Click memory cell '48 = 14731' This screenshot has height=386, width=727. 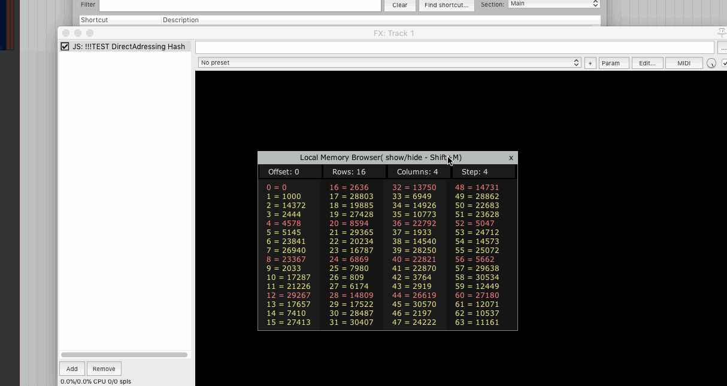(477, 188)
